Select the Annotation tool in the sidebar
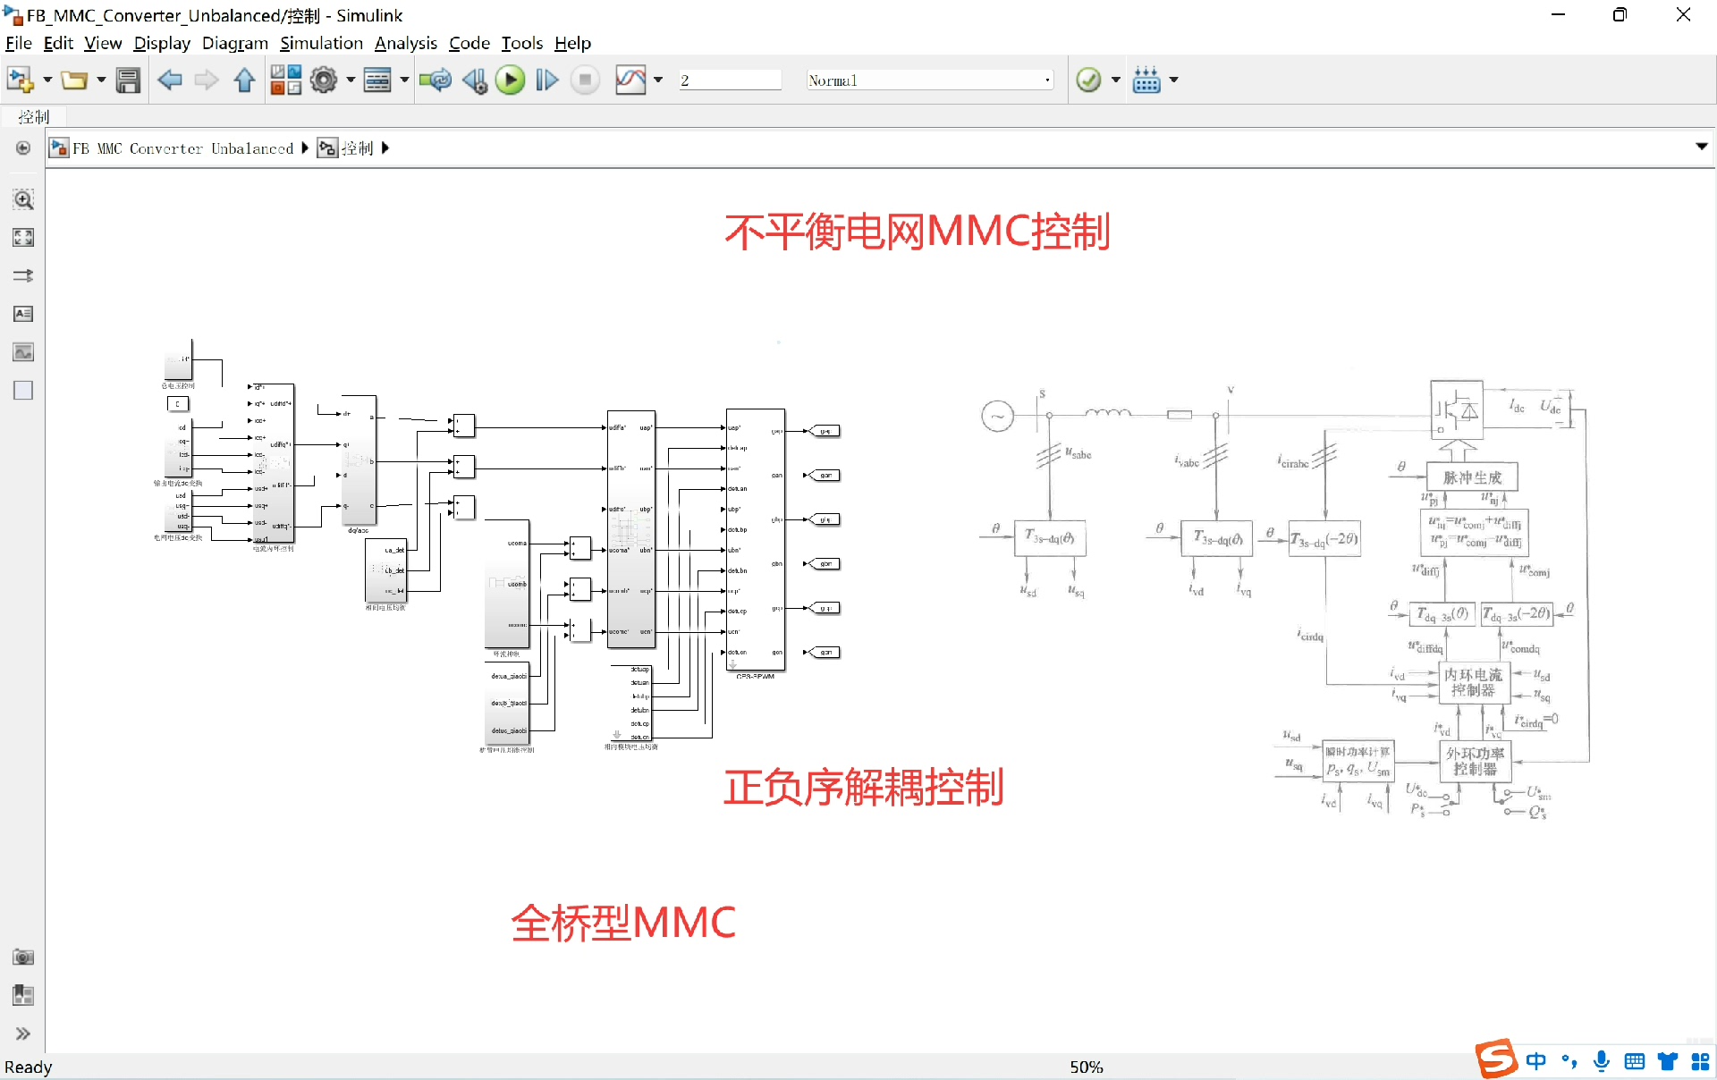 click(x=23, y=314)
